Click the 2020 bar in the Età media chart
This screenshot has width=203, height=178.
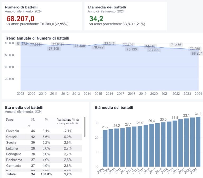pyautogui.click(x=175, y=143)
